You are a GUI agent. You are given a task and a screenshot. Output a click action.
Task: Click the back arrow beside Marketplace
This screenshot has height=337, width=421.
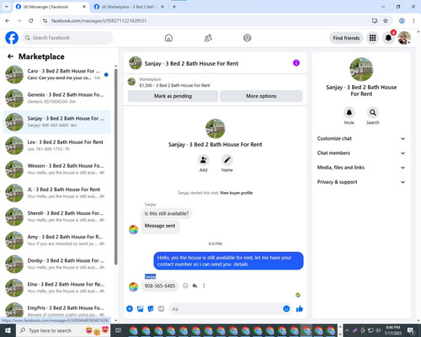(10, 56)
